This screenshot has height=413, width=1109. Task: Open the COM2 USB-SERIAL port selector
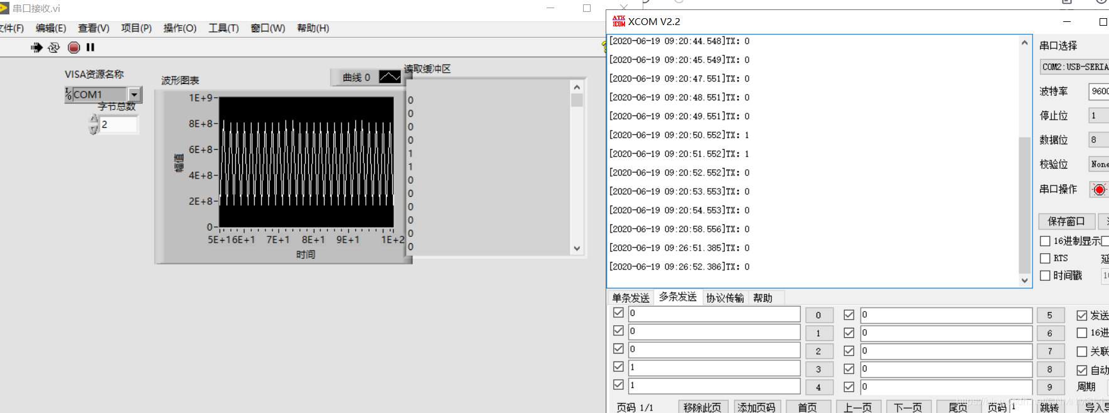point(1074,66)
